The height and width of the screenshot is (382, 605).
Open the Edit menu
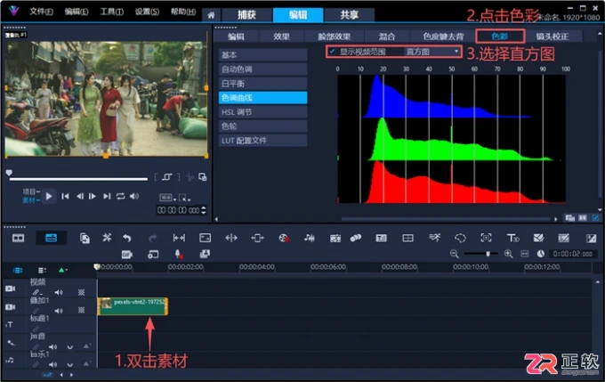coord(77,12)
